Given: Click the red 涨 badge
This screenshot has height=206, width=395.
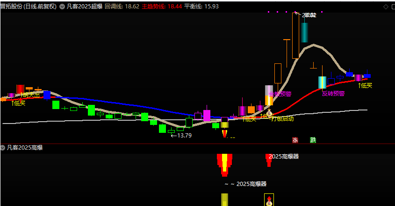Looking at the screenshot, I should point(295,140).
